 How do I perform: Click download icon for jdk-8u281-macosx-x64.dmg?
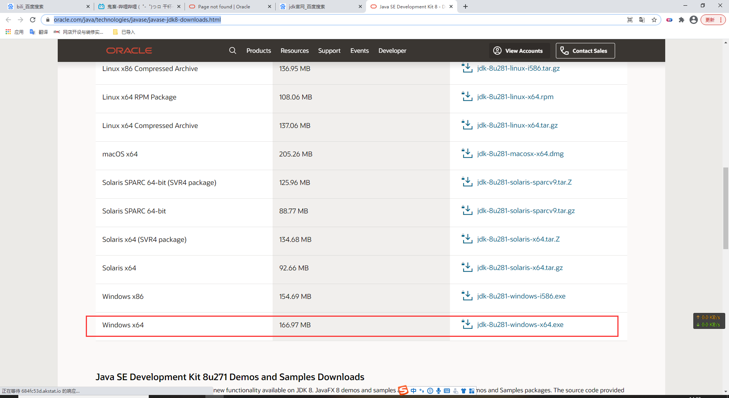(467, 153)
